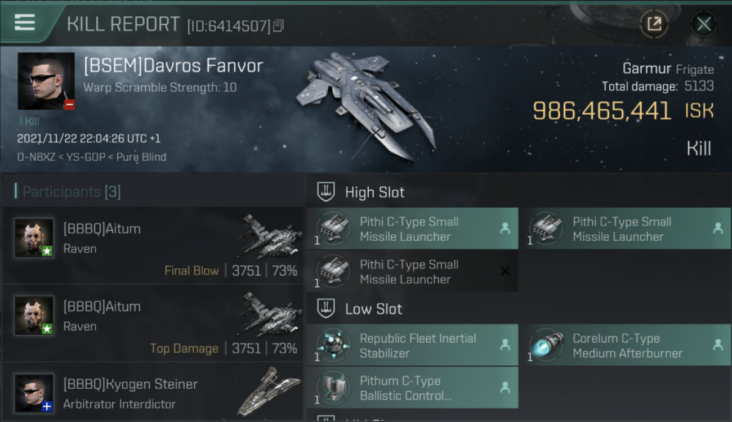Open the Aitum Final Blow participant entry
The width and height of the screenshot is (732, 422).
coord(153,245)
